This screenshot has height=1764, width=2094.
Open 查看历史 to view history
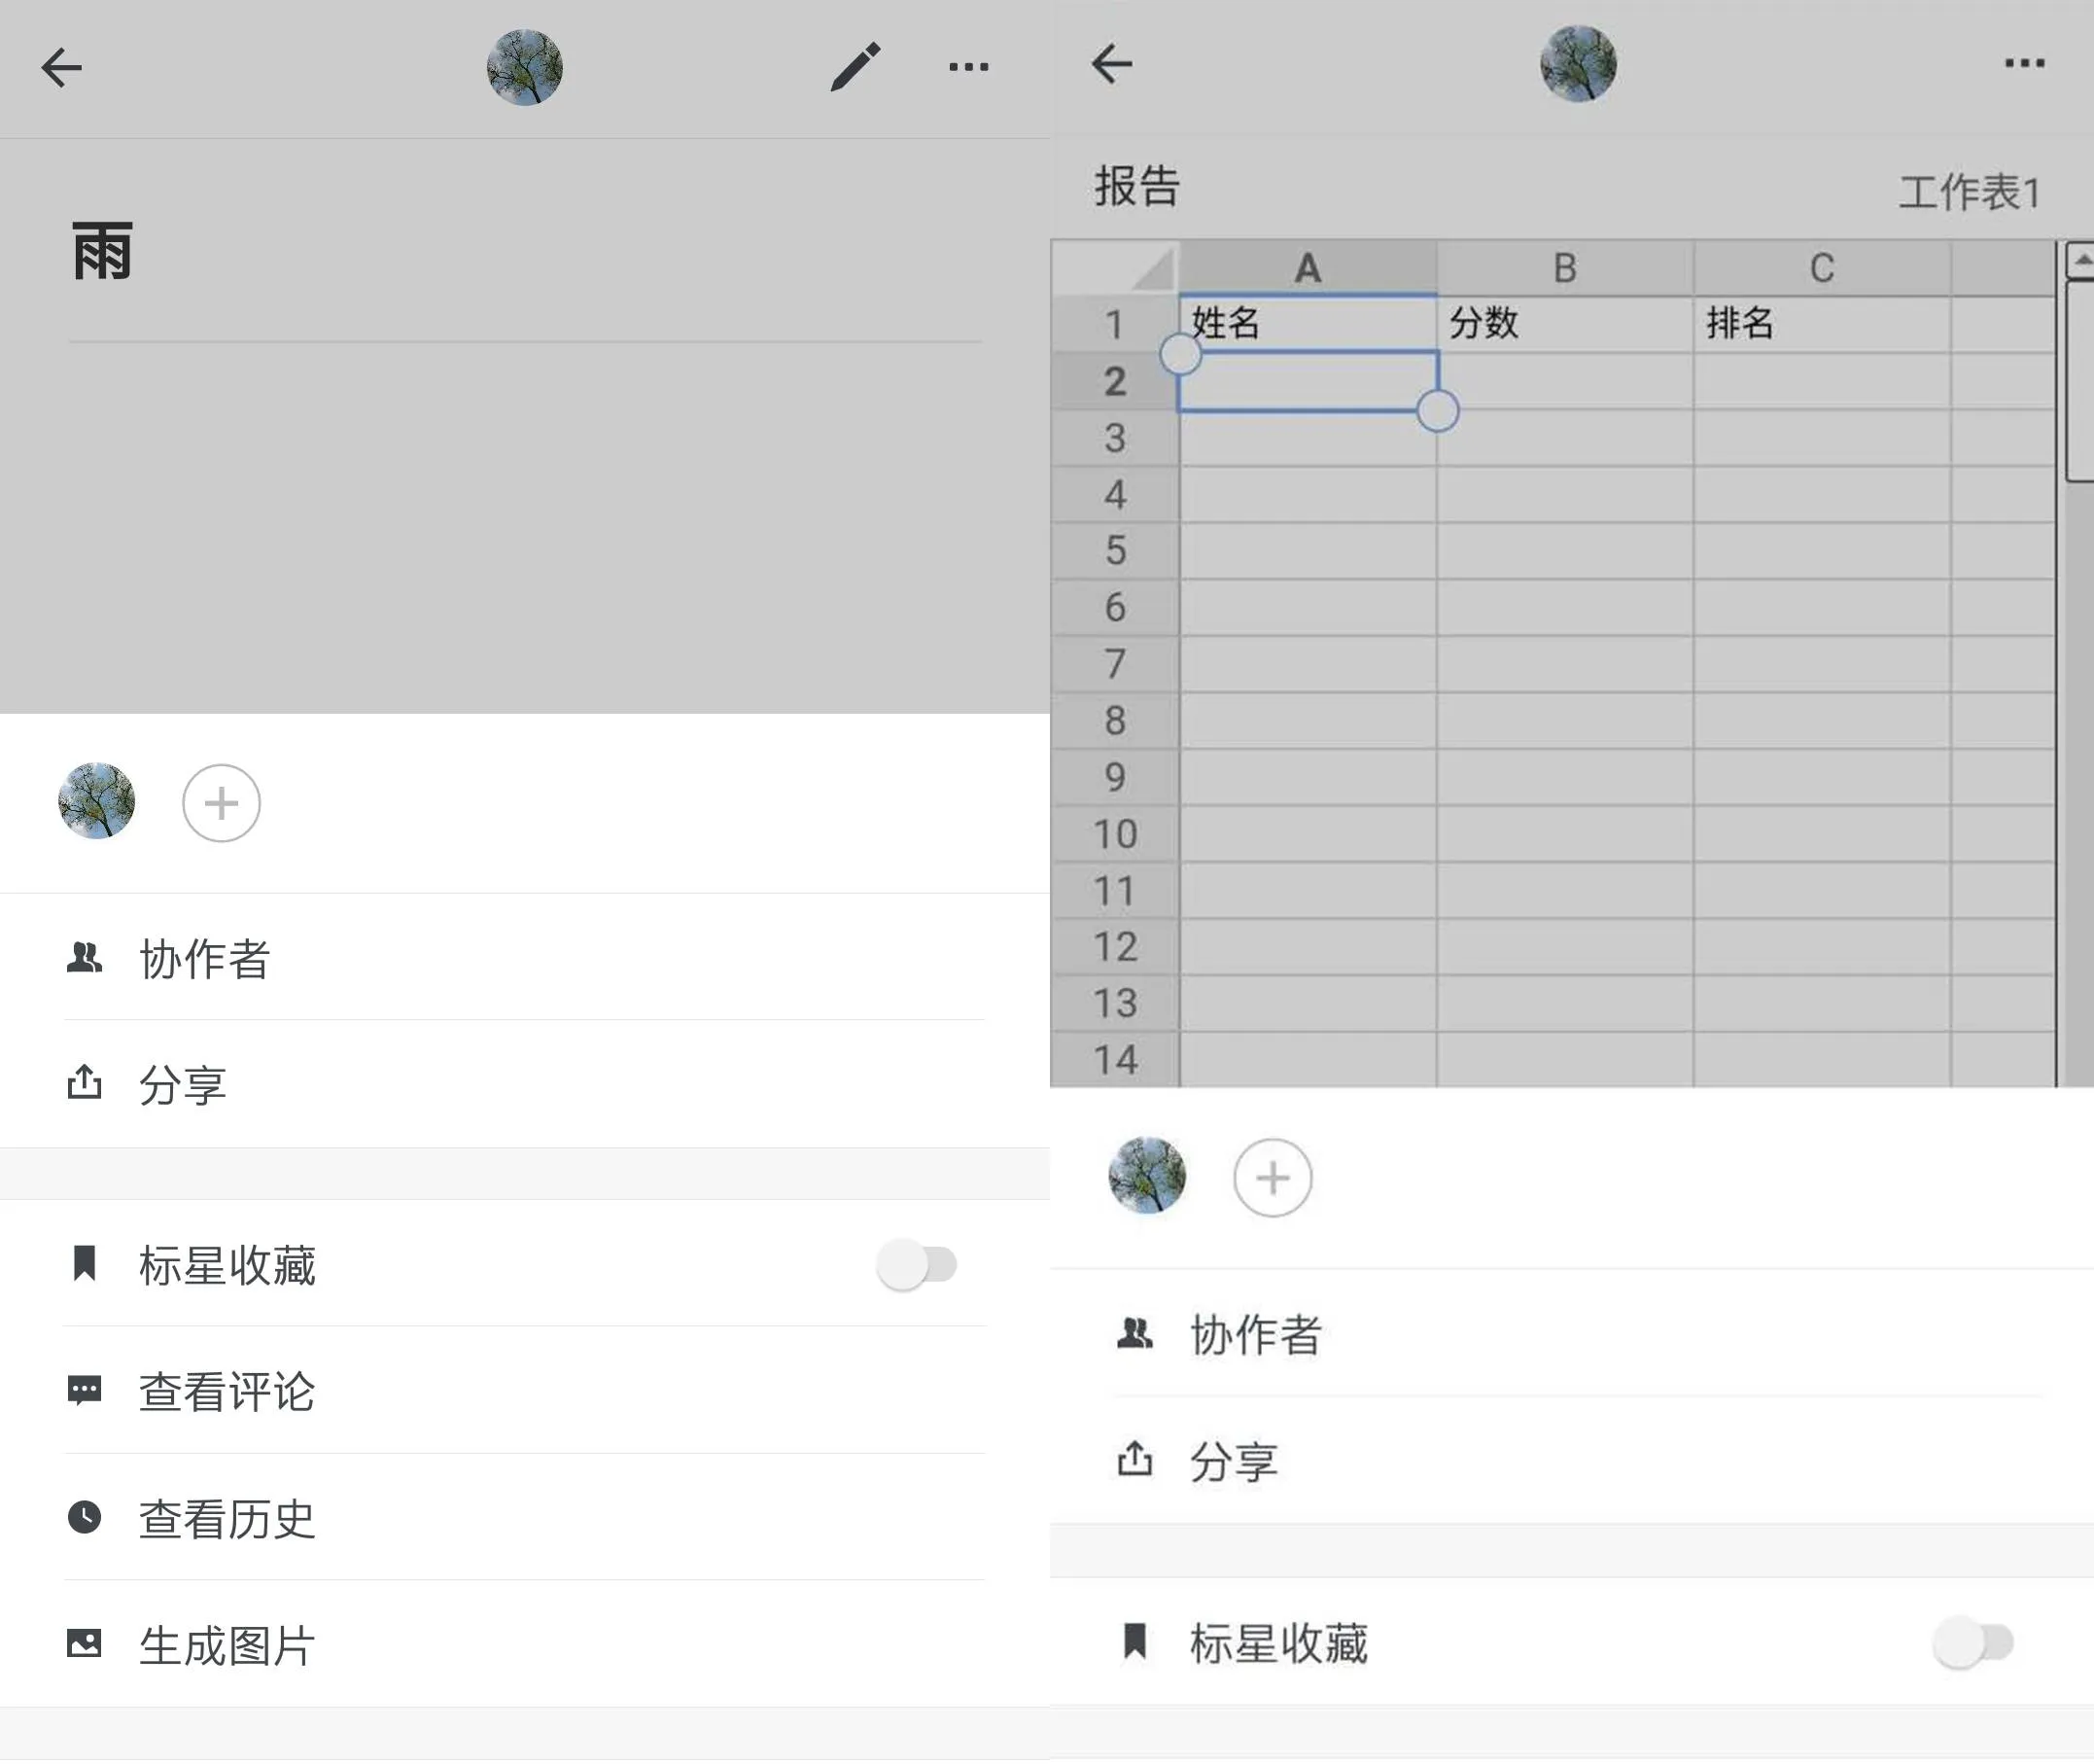227,1518
